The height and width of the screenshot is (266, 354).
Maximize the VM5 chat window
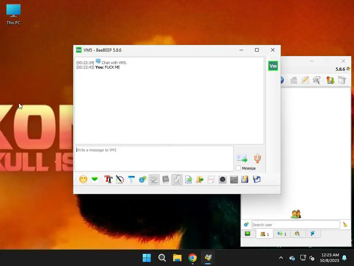[x=257, y=50]
